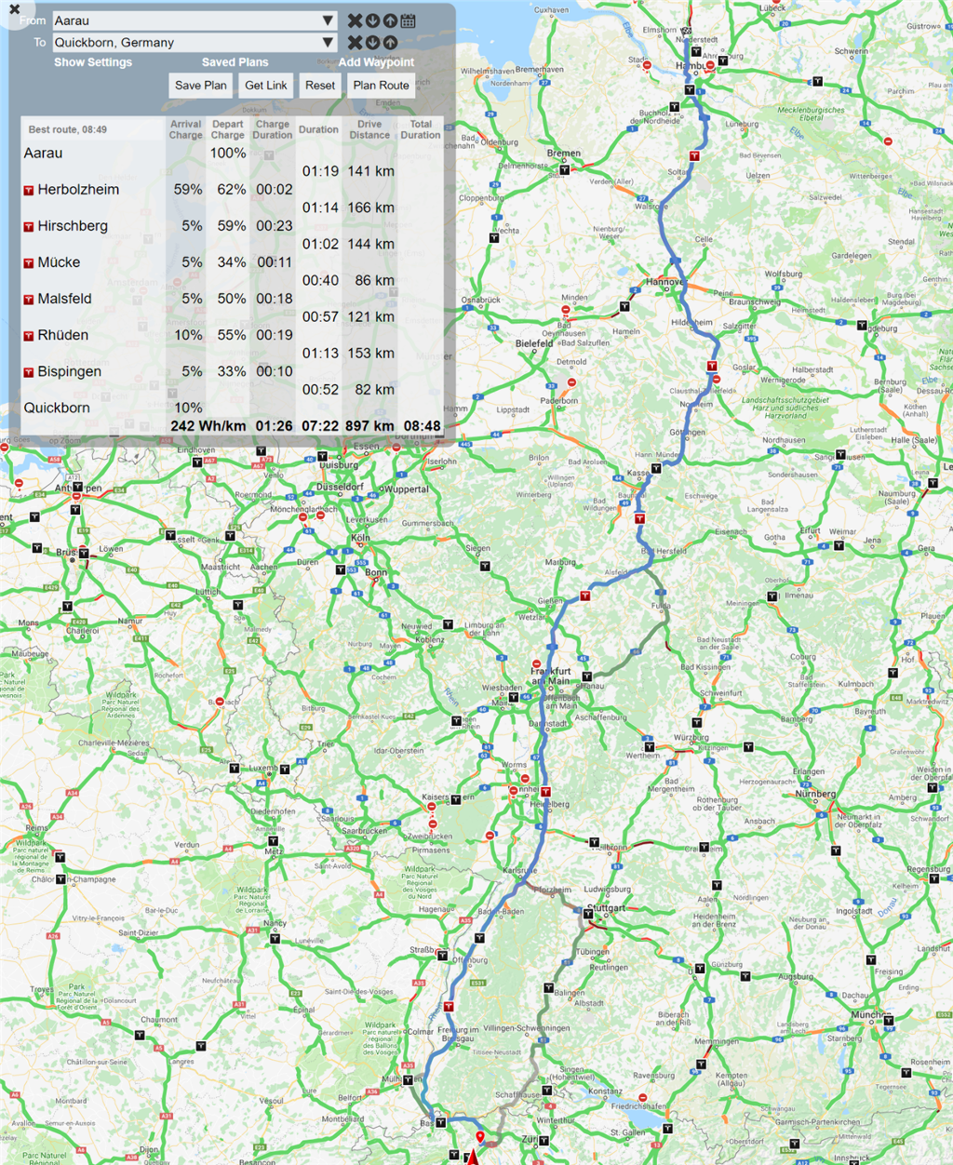Click Tesla supercharger icon beside Malsfeld

click(x=29, y=300)
